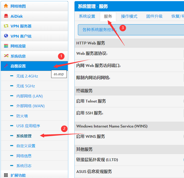Open the AiDisk menu entry

[34, 16]
